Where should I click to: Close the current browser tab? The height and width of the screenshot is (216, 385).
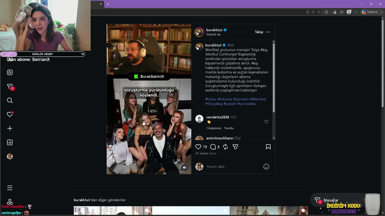click(x=101, y=4)
